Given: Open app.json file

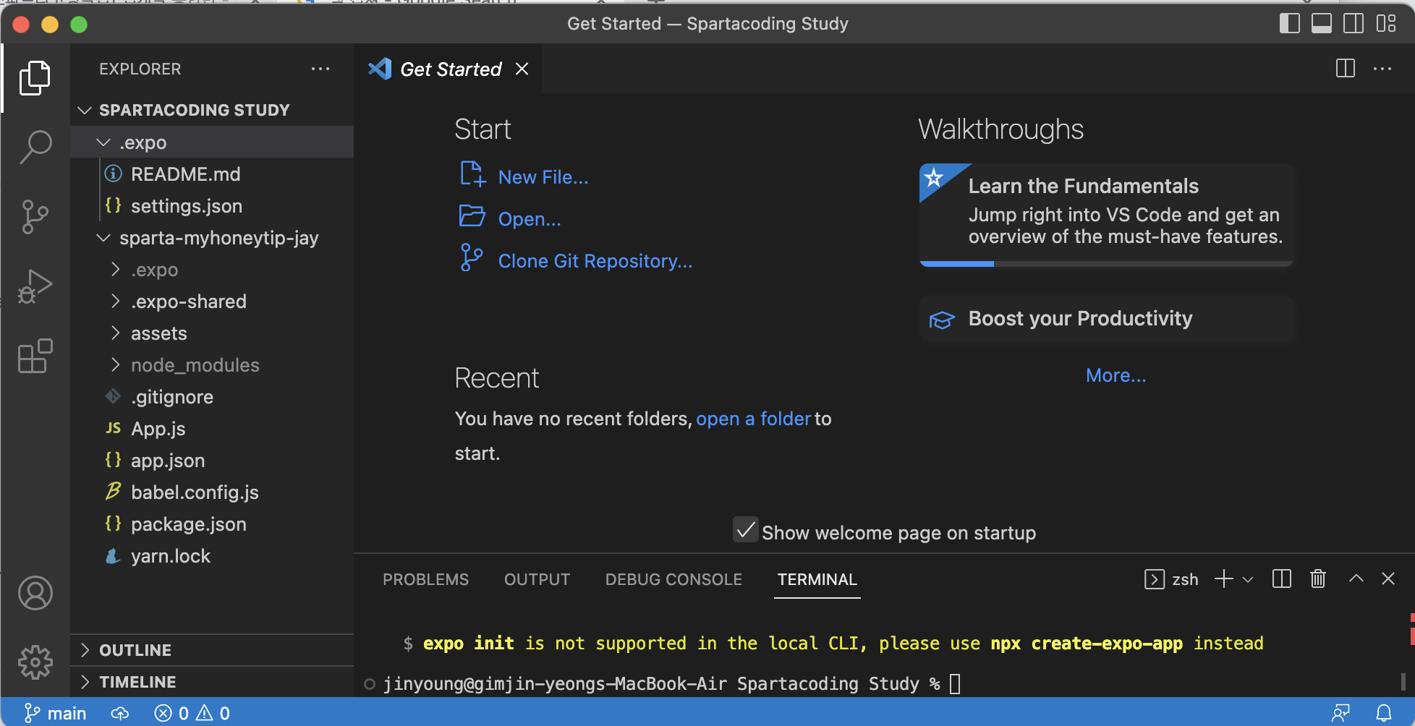Looking at the screenshot, I should point(212,461).
